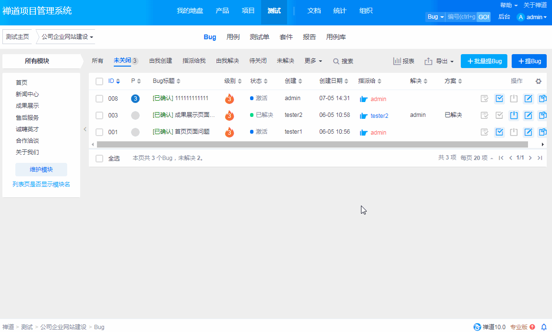
Task: Expand 公司企业网站建设 product selector
Action: tap(67, 37)
